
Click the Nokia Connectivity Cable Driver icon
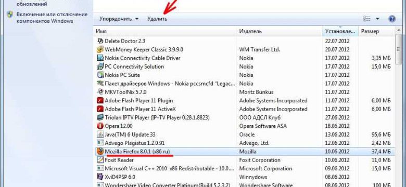[x=100, y=58]
